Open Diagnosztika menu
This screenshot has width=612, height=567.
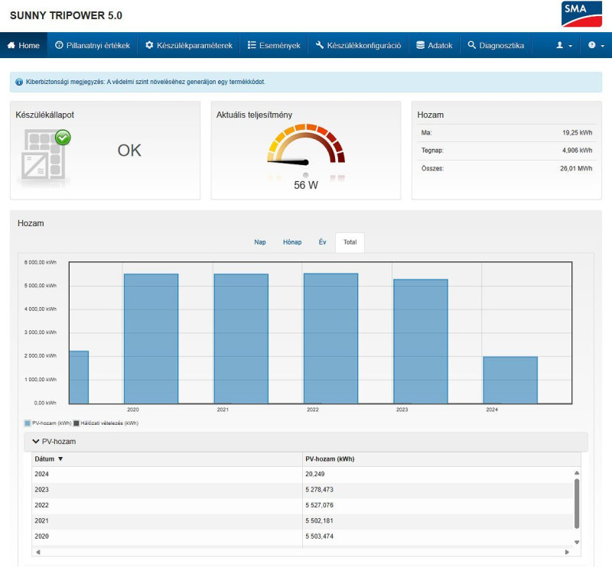pyautogui.click(x=496, y=45)
